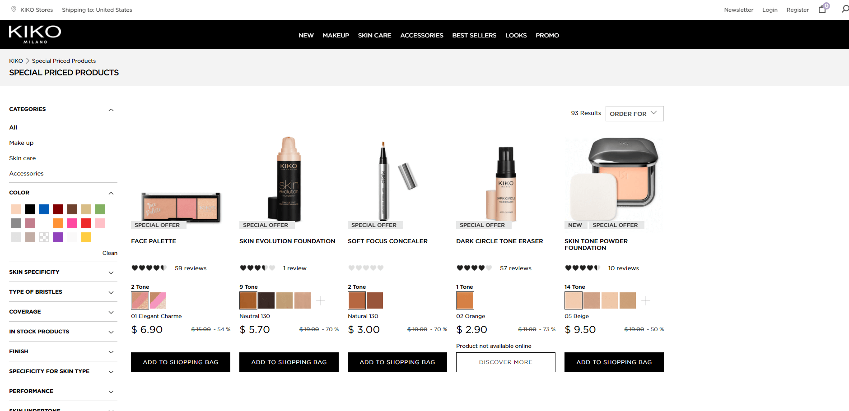The image size is (849, 411).
Task: Show more tones for Skin Evolution Foundation
Action: 321,300
